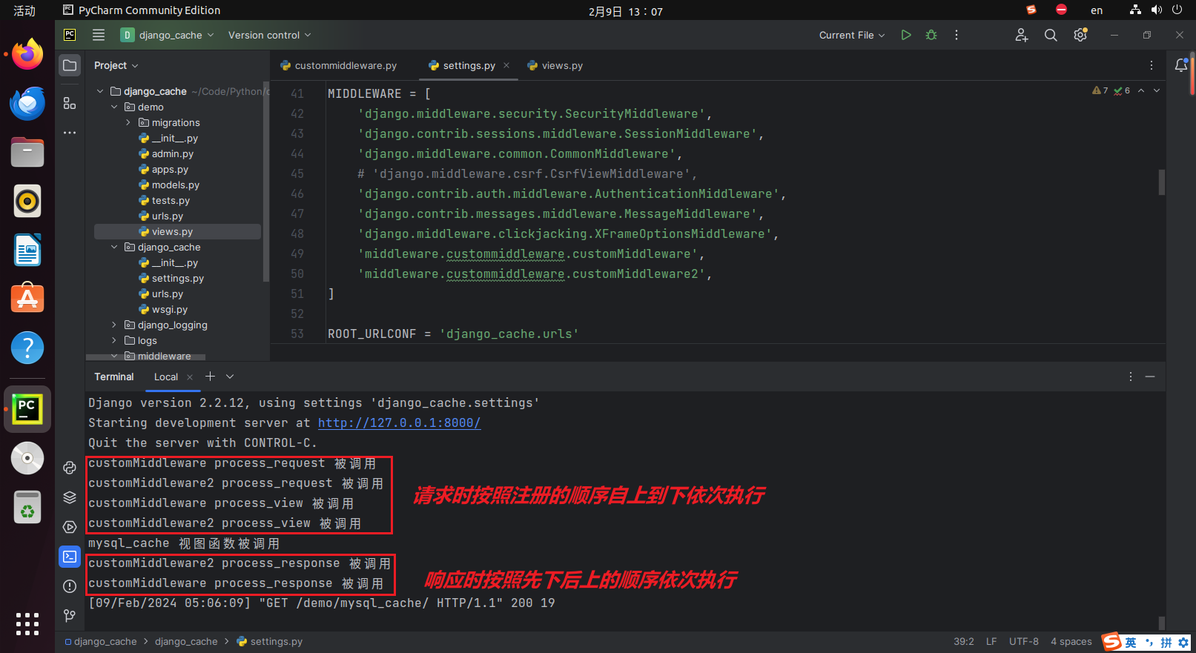Open the 7 warnings inspection widget
This screenshot has height=653, width=1196.
(x=1100, y=90)
